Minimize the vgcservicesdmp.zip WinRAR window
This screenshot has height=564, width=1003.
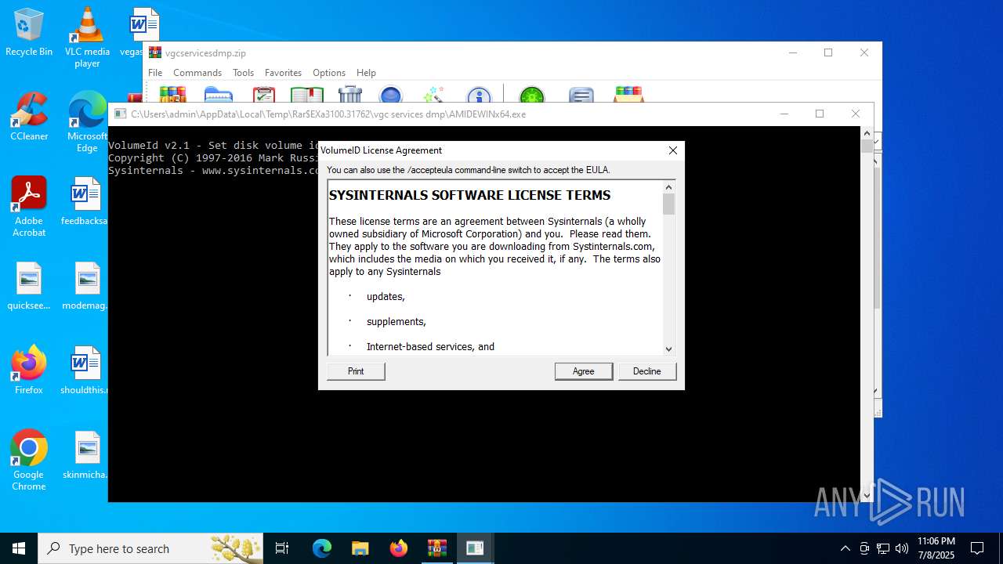793,52
